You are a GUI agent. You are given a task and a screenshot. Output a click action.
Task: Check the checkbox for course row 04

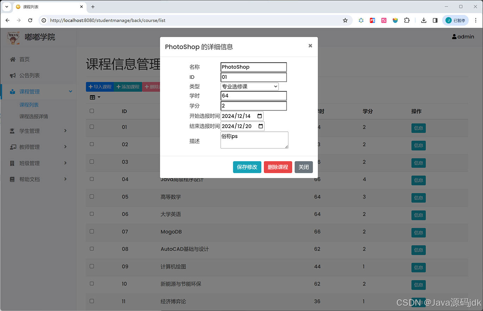tap(92, 179)
